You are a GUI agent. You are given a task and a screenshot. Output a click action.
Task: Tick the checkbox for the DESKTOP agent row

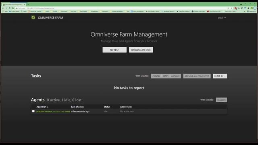pyautogui.click(x=33, y=111)
